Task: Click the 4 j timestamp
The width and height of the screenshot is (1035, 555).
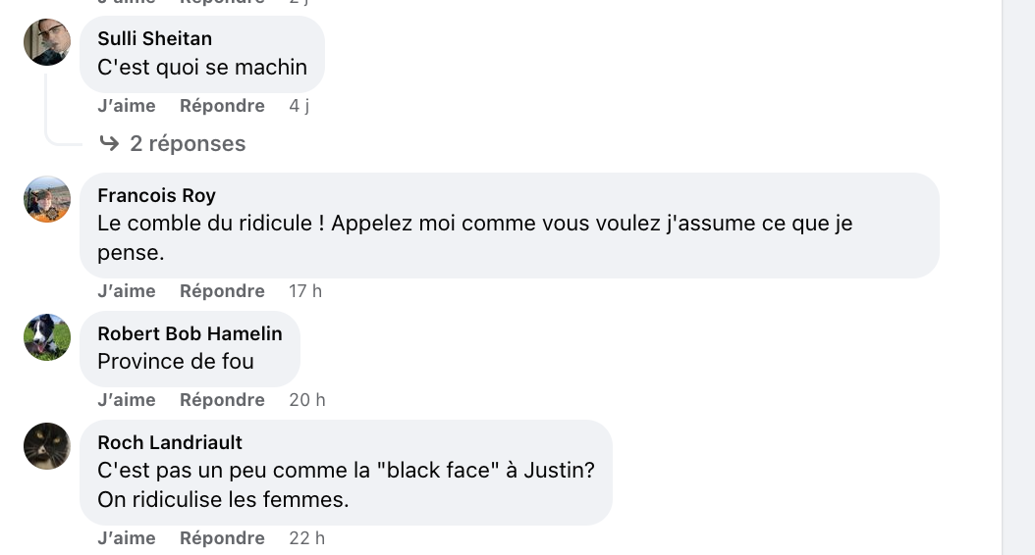Action: pyautogui.click(x=300, y=106)
